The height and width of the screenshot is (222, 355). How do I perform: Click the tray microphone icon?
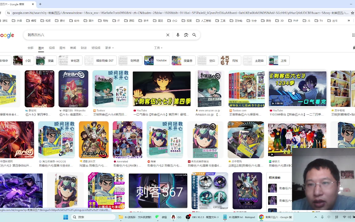tap(322, 217)
